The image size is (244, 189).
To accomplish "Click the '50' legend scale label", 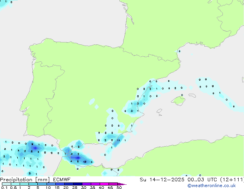I will 119,187.
